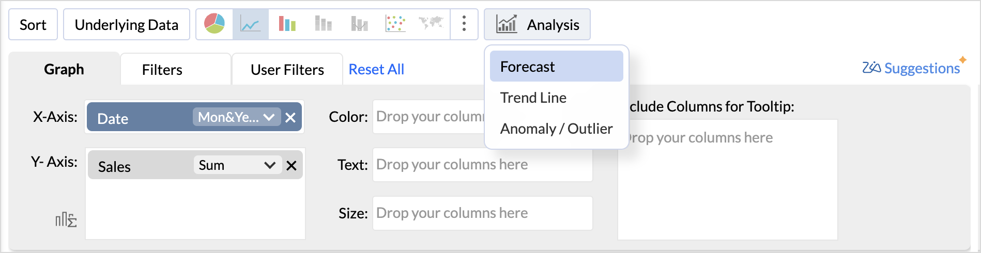The height and width of the screenshot is (253, 981).
Task: Remove the Date column from X-Axis
Action: 290,118
